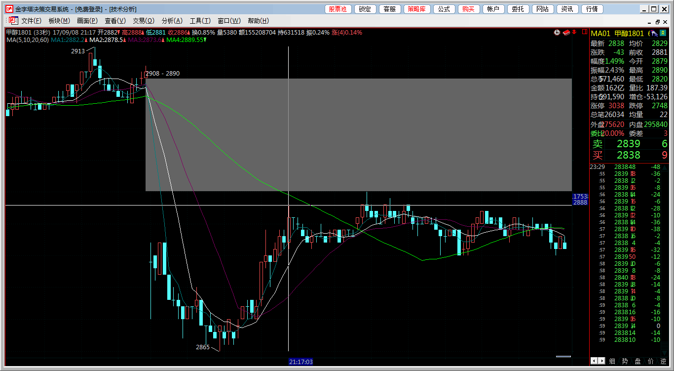The image size is (674, 371).
Task: Click the 均价 value 2829
Action: click(660, 43)
